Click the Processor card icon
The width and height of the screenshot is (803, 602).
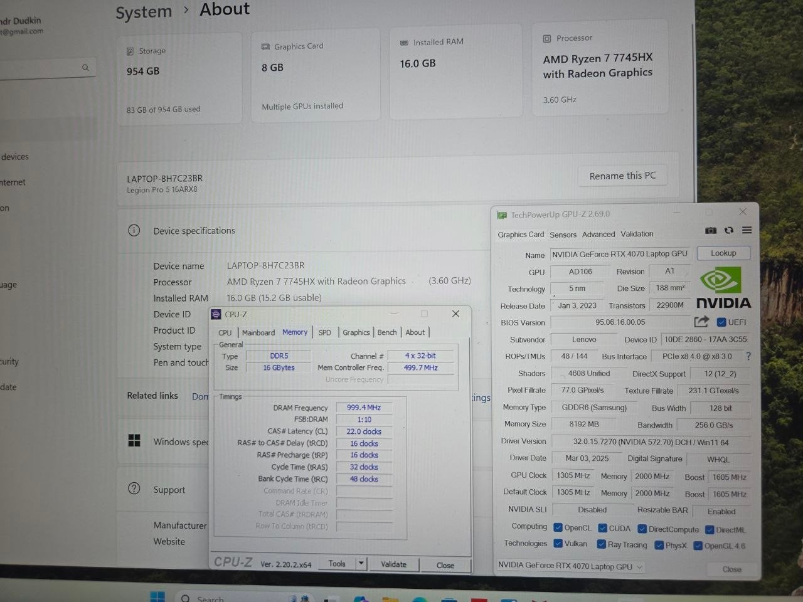546,38
